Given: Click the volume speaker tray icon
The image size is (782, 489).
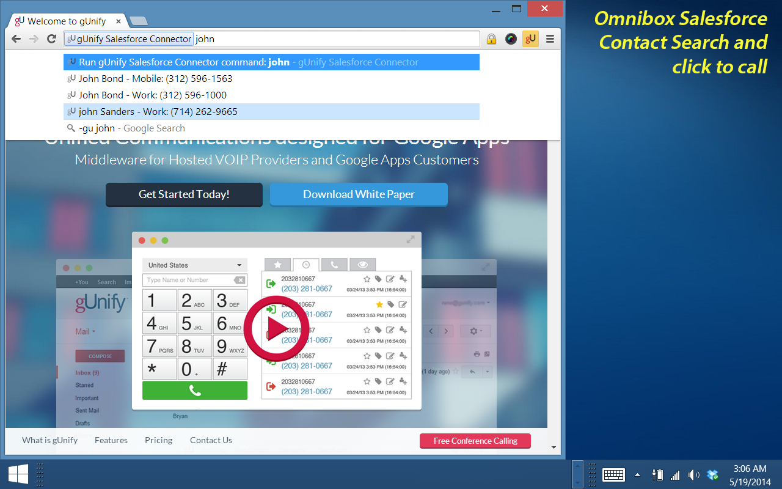Looking at the screenshot, I should [693, 475].
